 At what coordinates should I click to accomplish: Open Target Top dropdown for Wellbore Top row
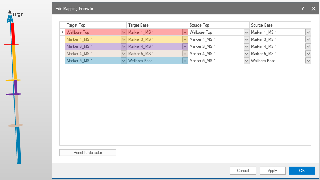[x=123, y=32]
